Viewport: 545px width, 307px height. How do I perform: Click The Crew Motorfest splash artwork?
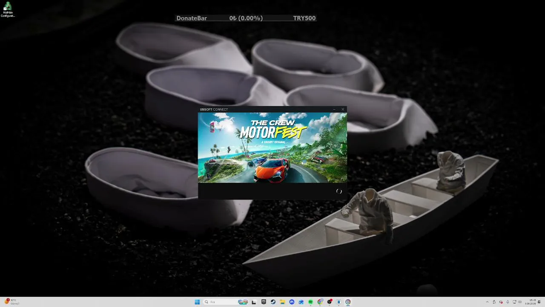(x=272, y=148)
